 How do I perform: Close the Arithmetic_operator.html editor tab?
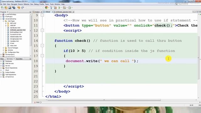coord(73,12)
